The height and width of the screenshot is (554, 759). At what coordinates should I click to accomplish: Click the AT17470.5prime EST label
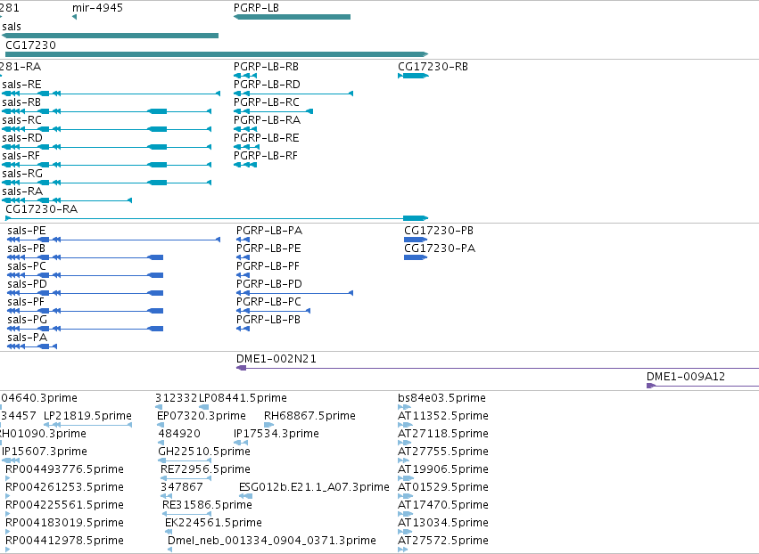click(x=443, y=505)
